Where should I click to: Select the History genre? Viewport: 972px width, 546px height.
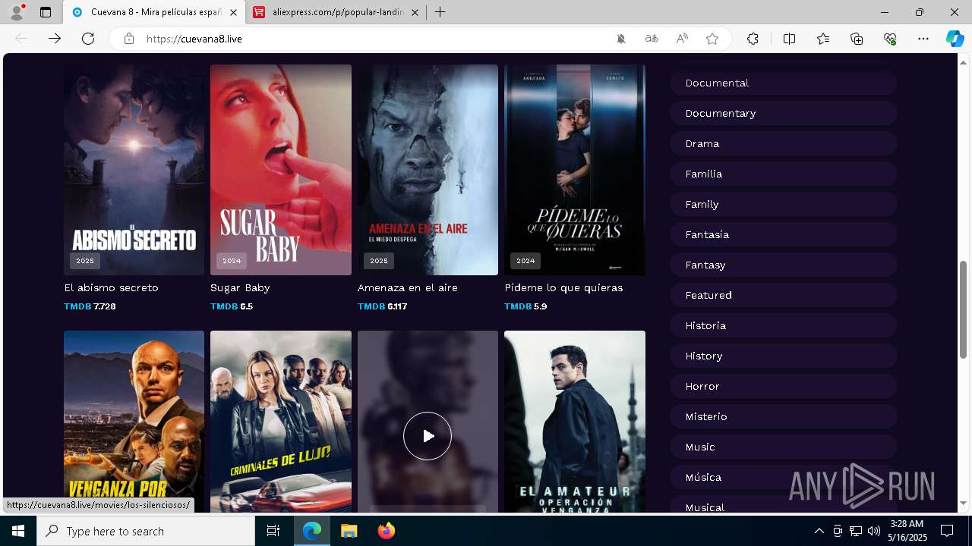coord(784,356)
